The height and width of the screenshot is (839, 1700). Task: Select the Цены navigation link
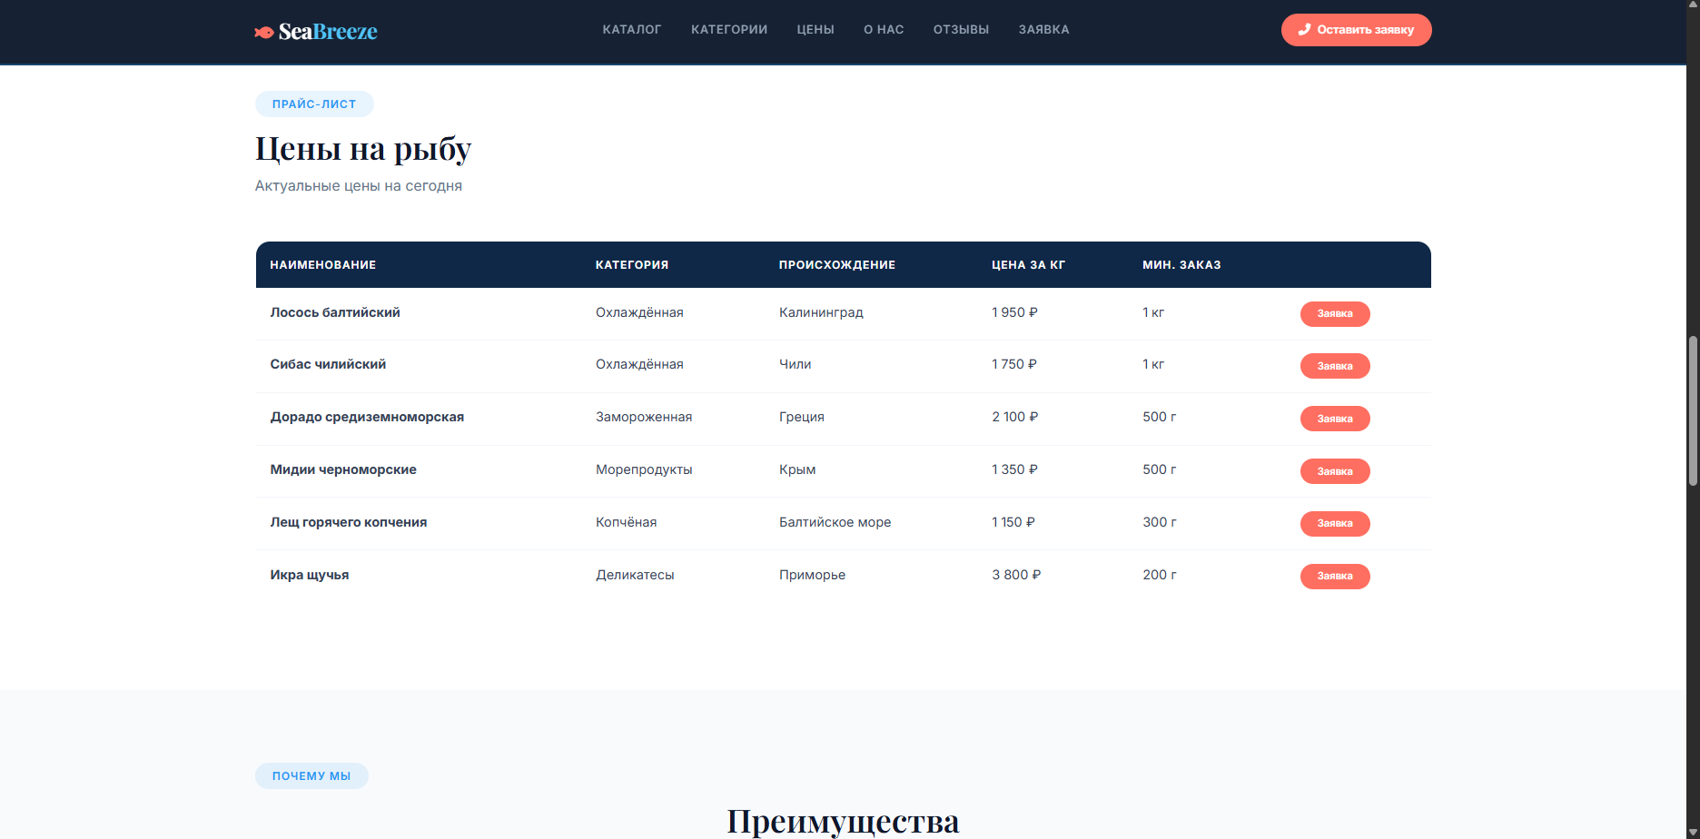(815, 30)
